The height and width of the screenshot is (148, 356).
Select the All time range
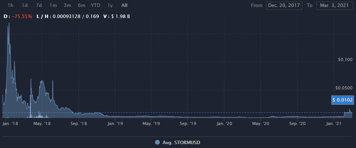[x=124, y=5]
